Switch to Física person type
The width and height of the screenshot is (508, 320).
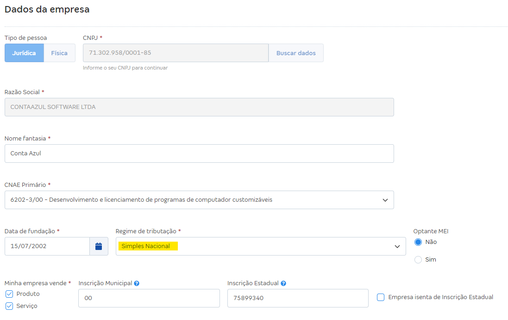[x=59, y=53]
